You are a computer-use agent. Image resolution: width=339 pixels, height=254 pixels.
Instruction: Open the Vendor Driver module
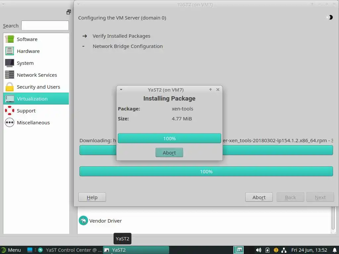(100, 221)
